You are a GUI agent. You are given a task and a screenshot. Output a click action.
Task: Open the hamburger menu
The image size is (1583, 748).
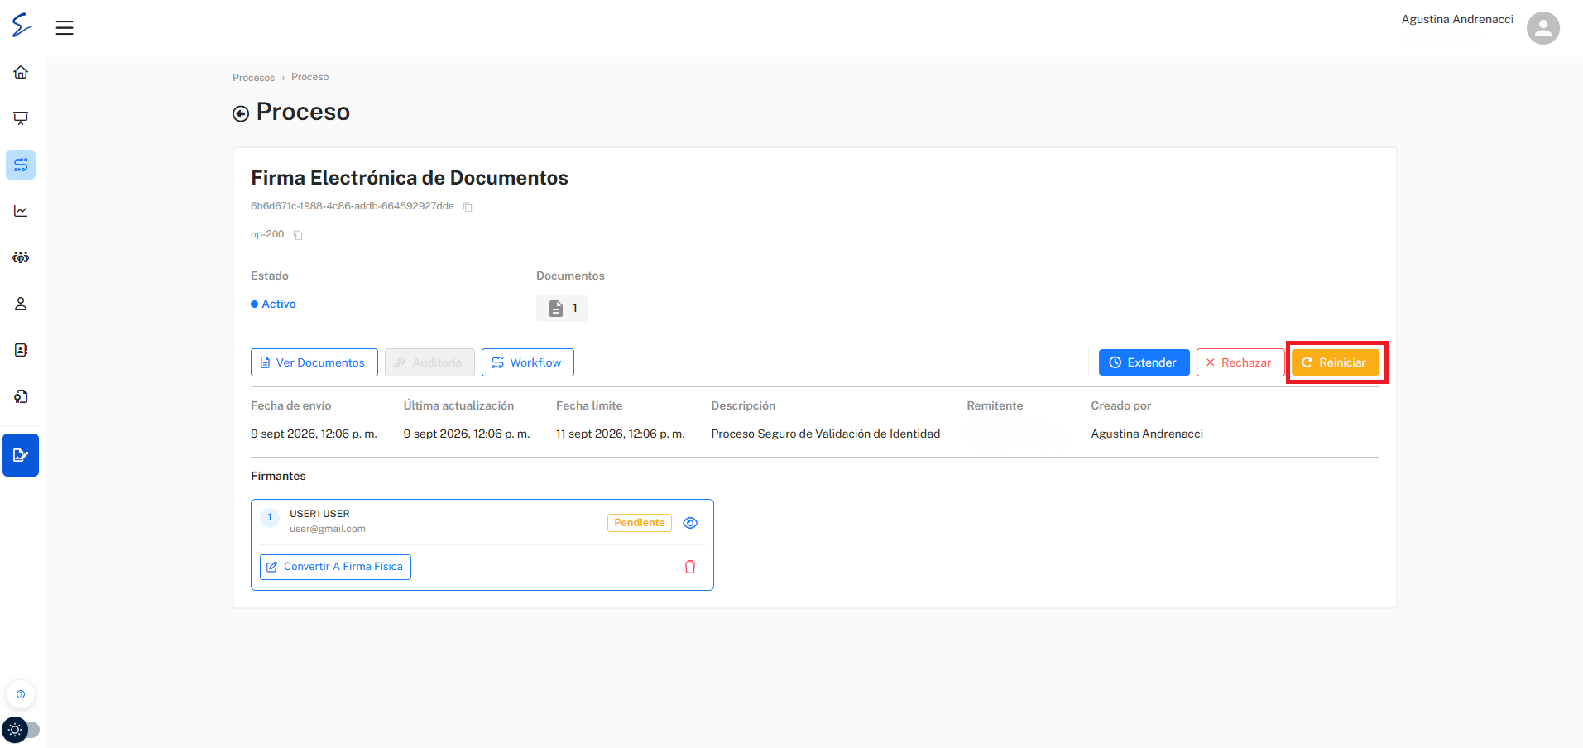coord(65,28)
